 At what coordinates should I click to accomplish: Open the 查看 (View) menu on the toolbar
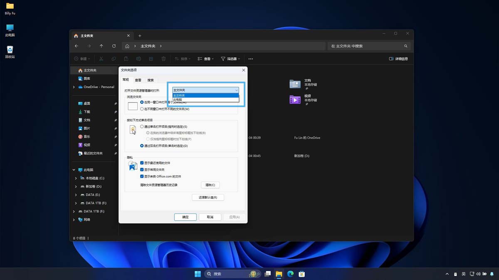coord(206,58)
